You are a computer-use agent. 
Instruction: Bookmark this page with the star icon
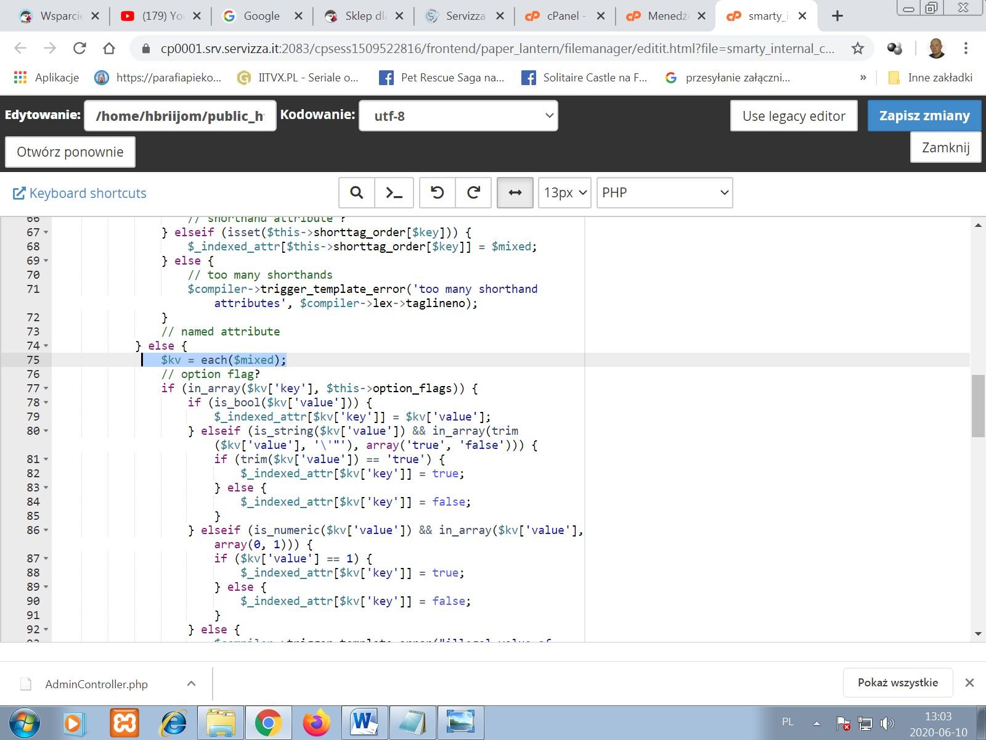(x=857, y=48)
